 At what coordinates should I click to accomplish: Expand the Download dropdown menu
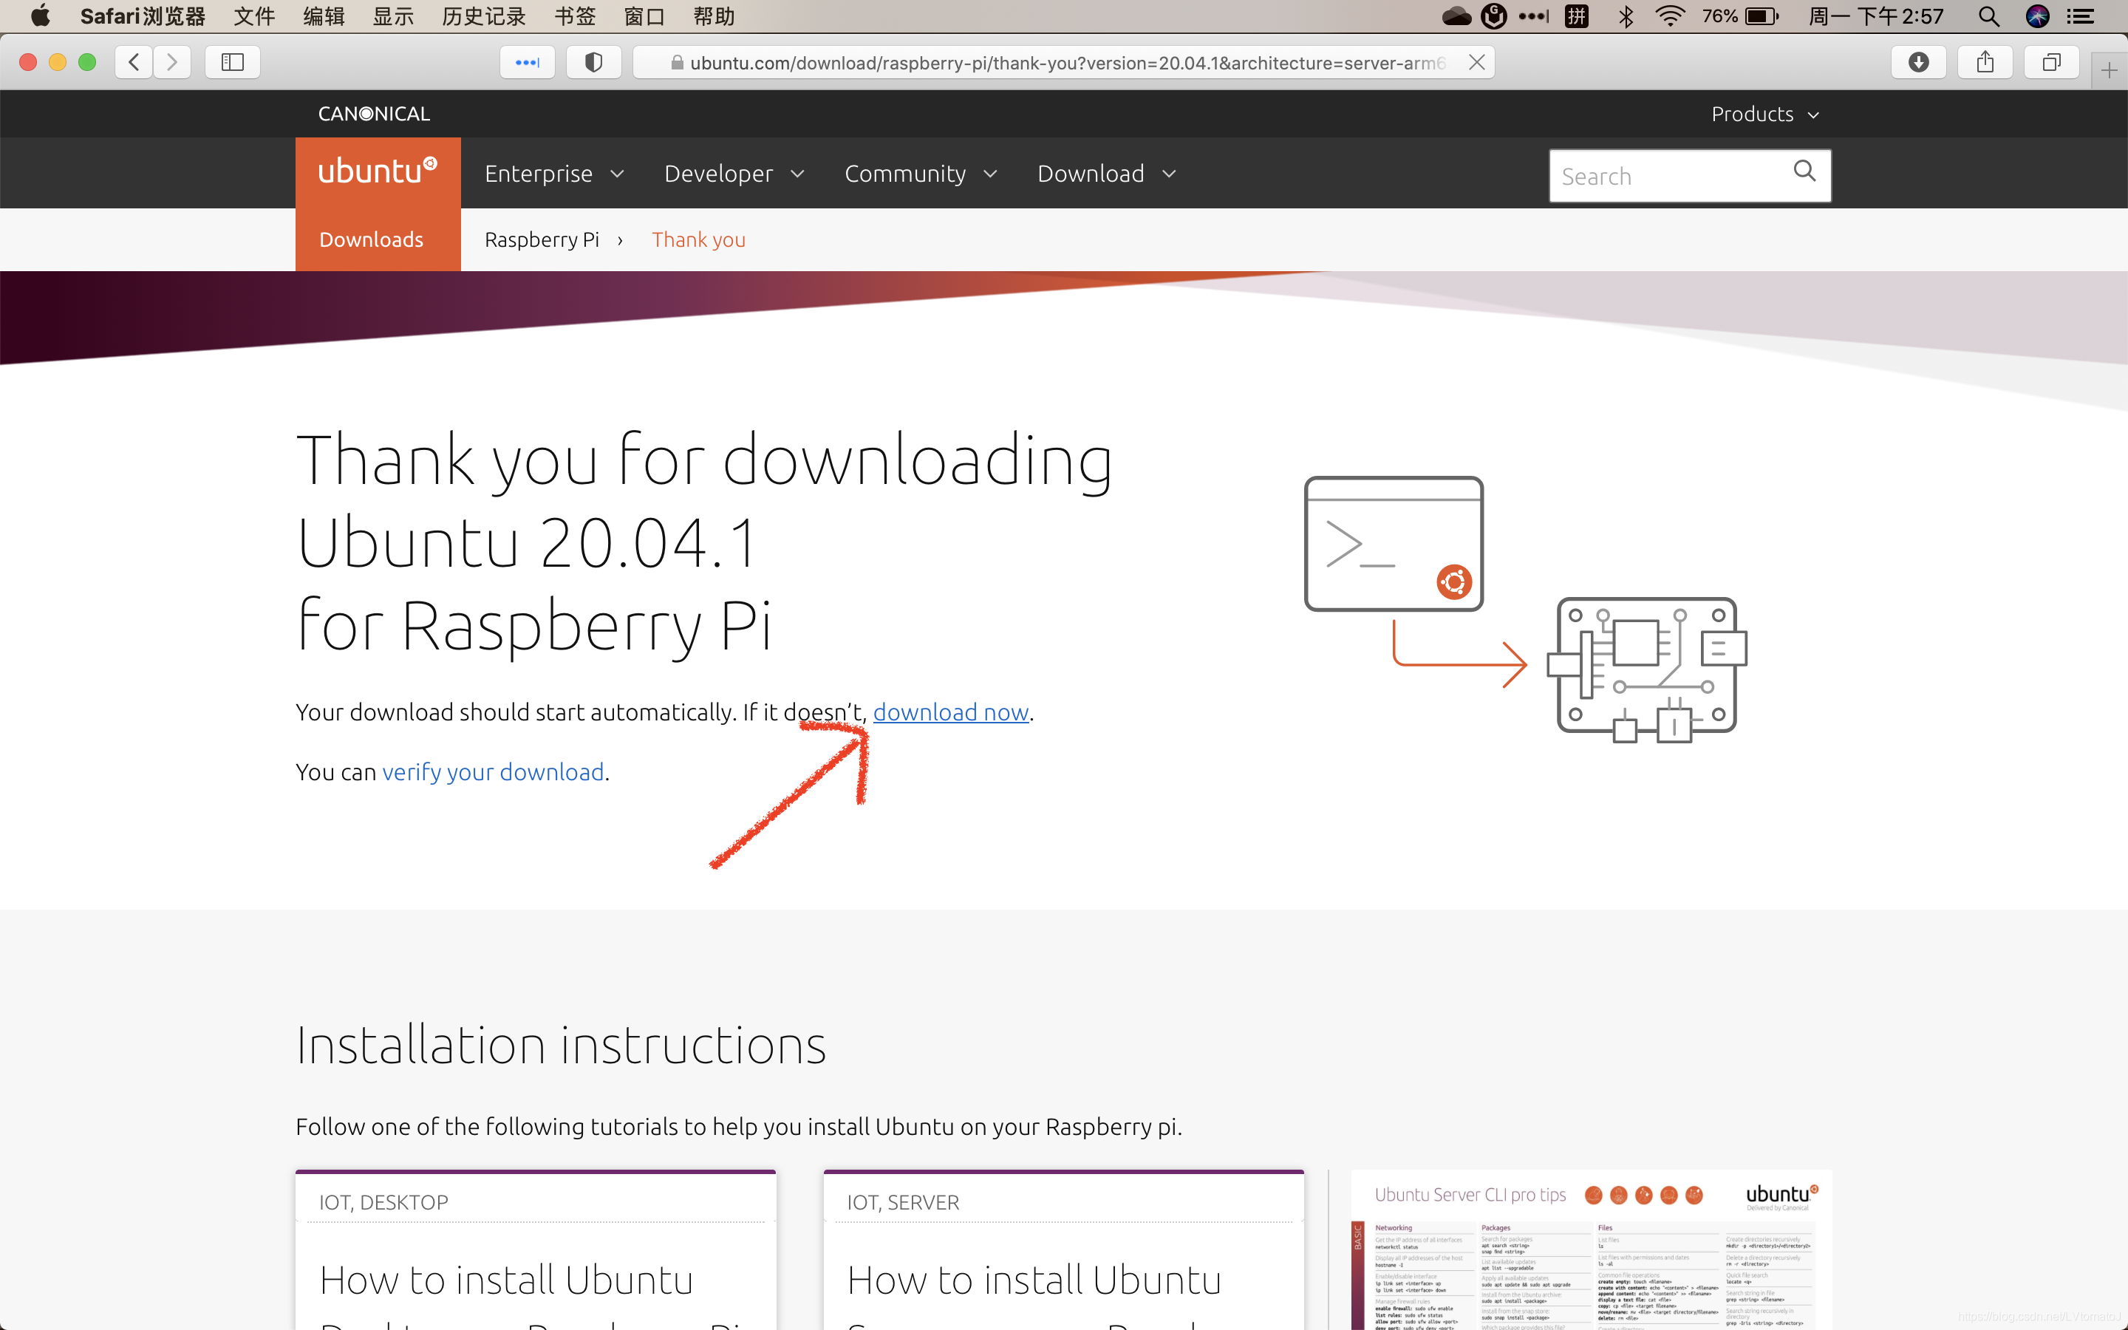coord(1105,173)
